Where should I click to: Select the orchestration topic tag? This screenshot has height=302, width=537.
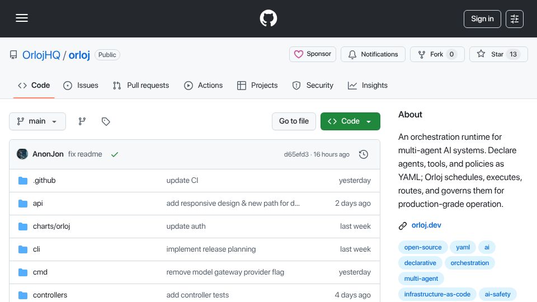[x=469, y=263]
